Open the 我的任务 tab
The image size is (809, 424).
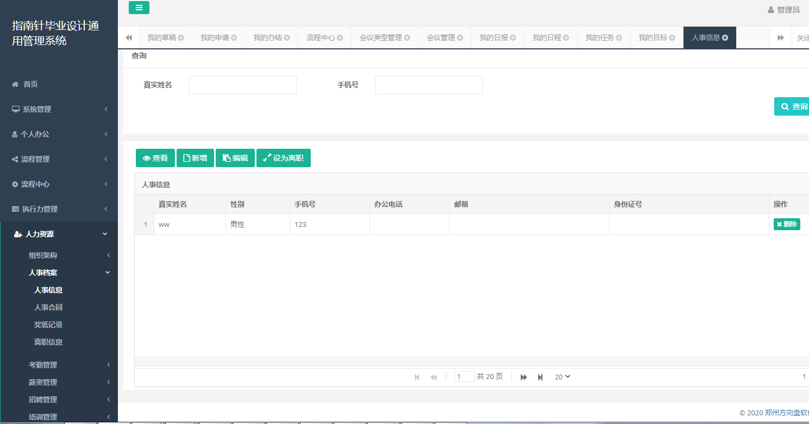600,37
